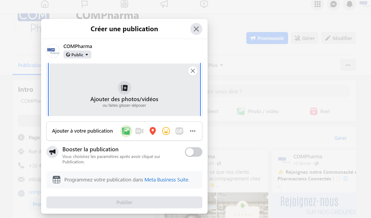Open the insights chart icon
371x218 pixels.
click(124, 4)
